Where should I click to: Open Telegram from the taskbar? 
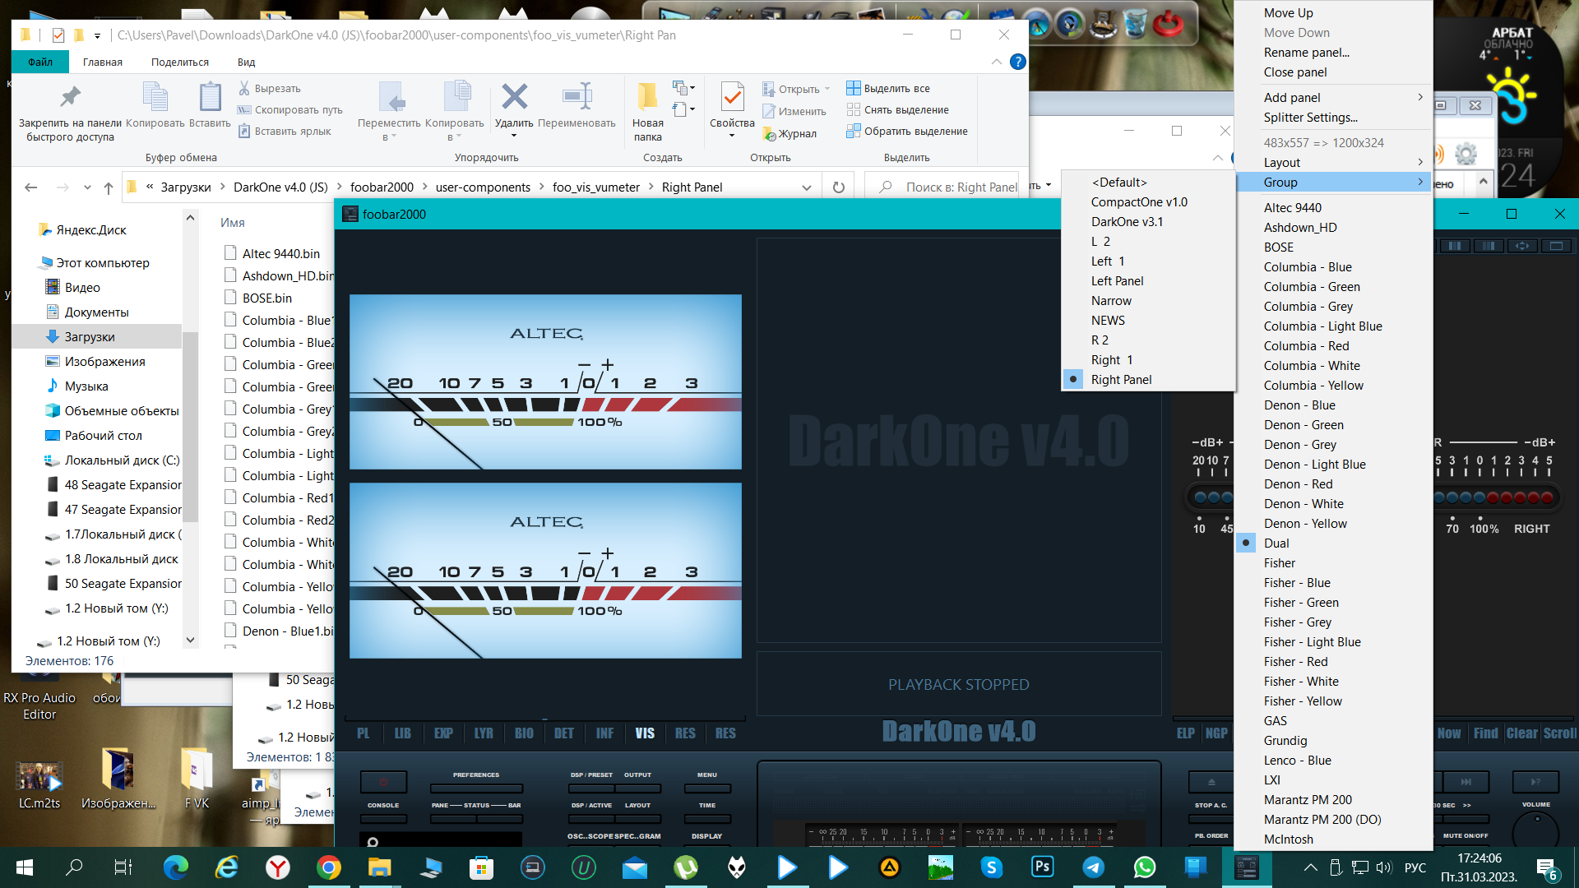click(x=1093, y=867)
